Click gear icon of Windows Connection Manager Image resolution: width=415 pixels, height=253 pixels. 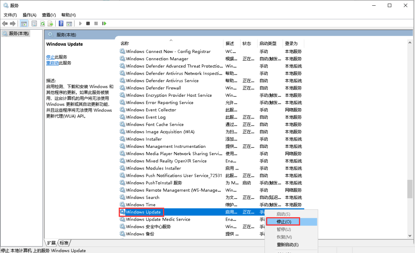[x=122, y=58]
